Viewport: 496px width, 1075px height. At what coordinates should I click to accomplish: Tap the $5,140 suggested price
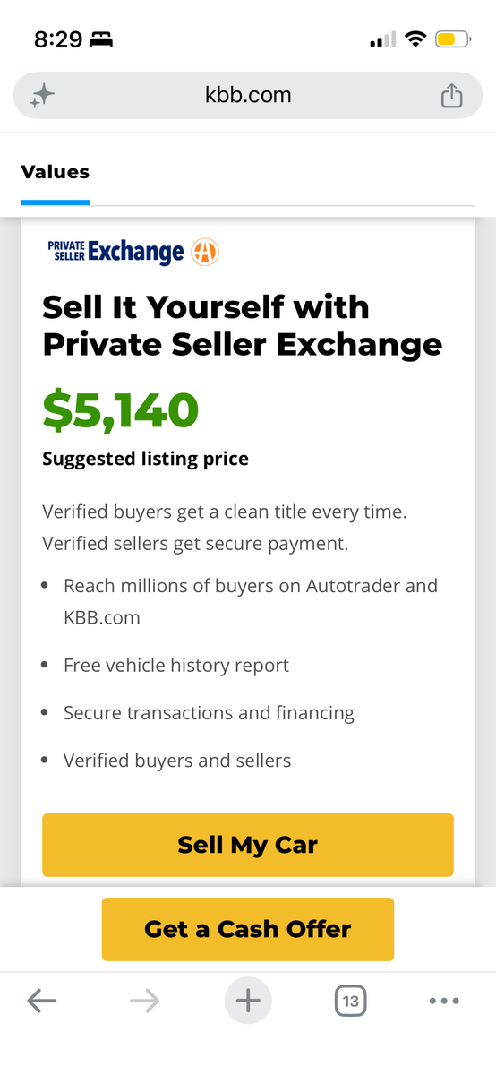[x=121, y=410]
